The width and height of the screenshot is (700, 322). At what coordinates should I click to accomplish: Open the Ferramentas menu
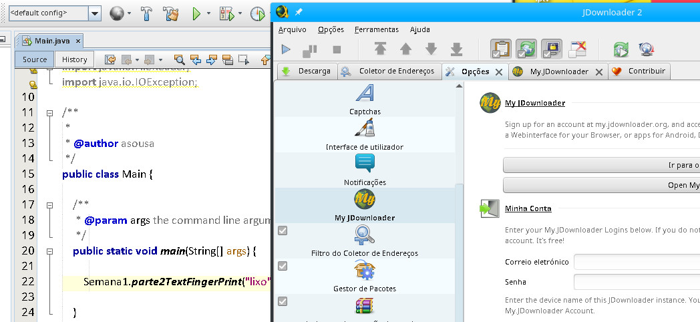click(x=376, y=29)
